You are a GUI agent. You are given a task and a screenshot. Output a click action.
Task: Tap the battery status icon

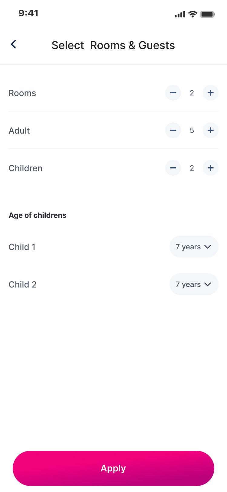pos(208,14)
